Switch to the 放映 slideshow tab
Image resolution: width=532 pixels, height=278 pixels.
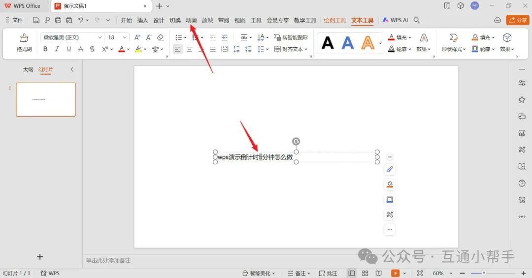coord(207,20)
